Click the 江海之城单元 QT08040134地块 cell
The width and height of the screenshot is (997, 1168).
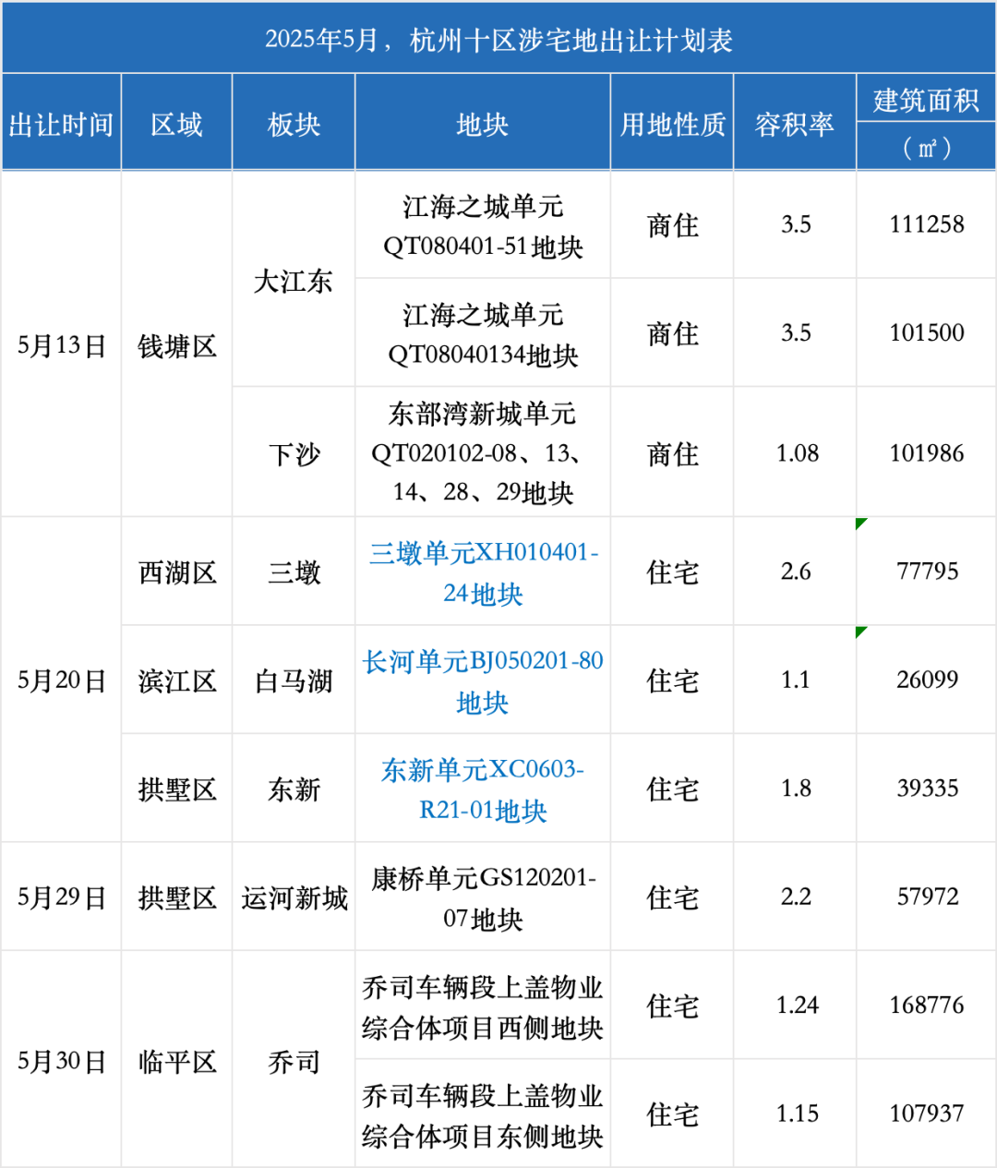[483, 333]
